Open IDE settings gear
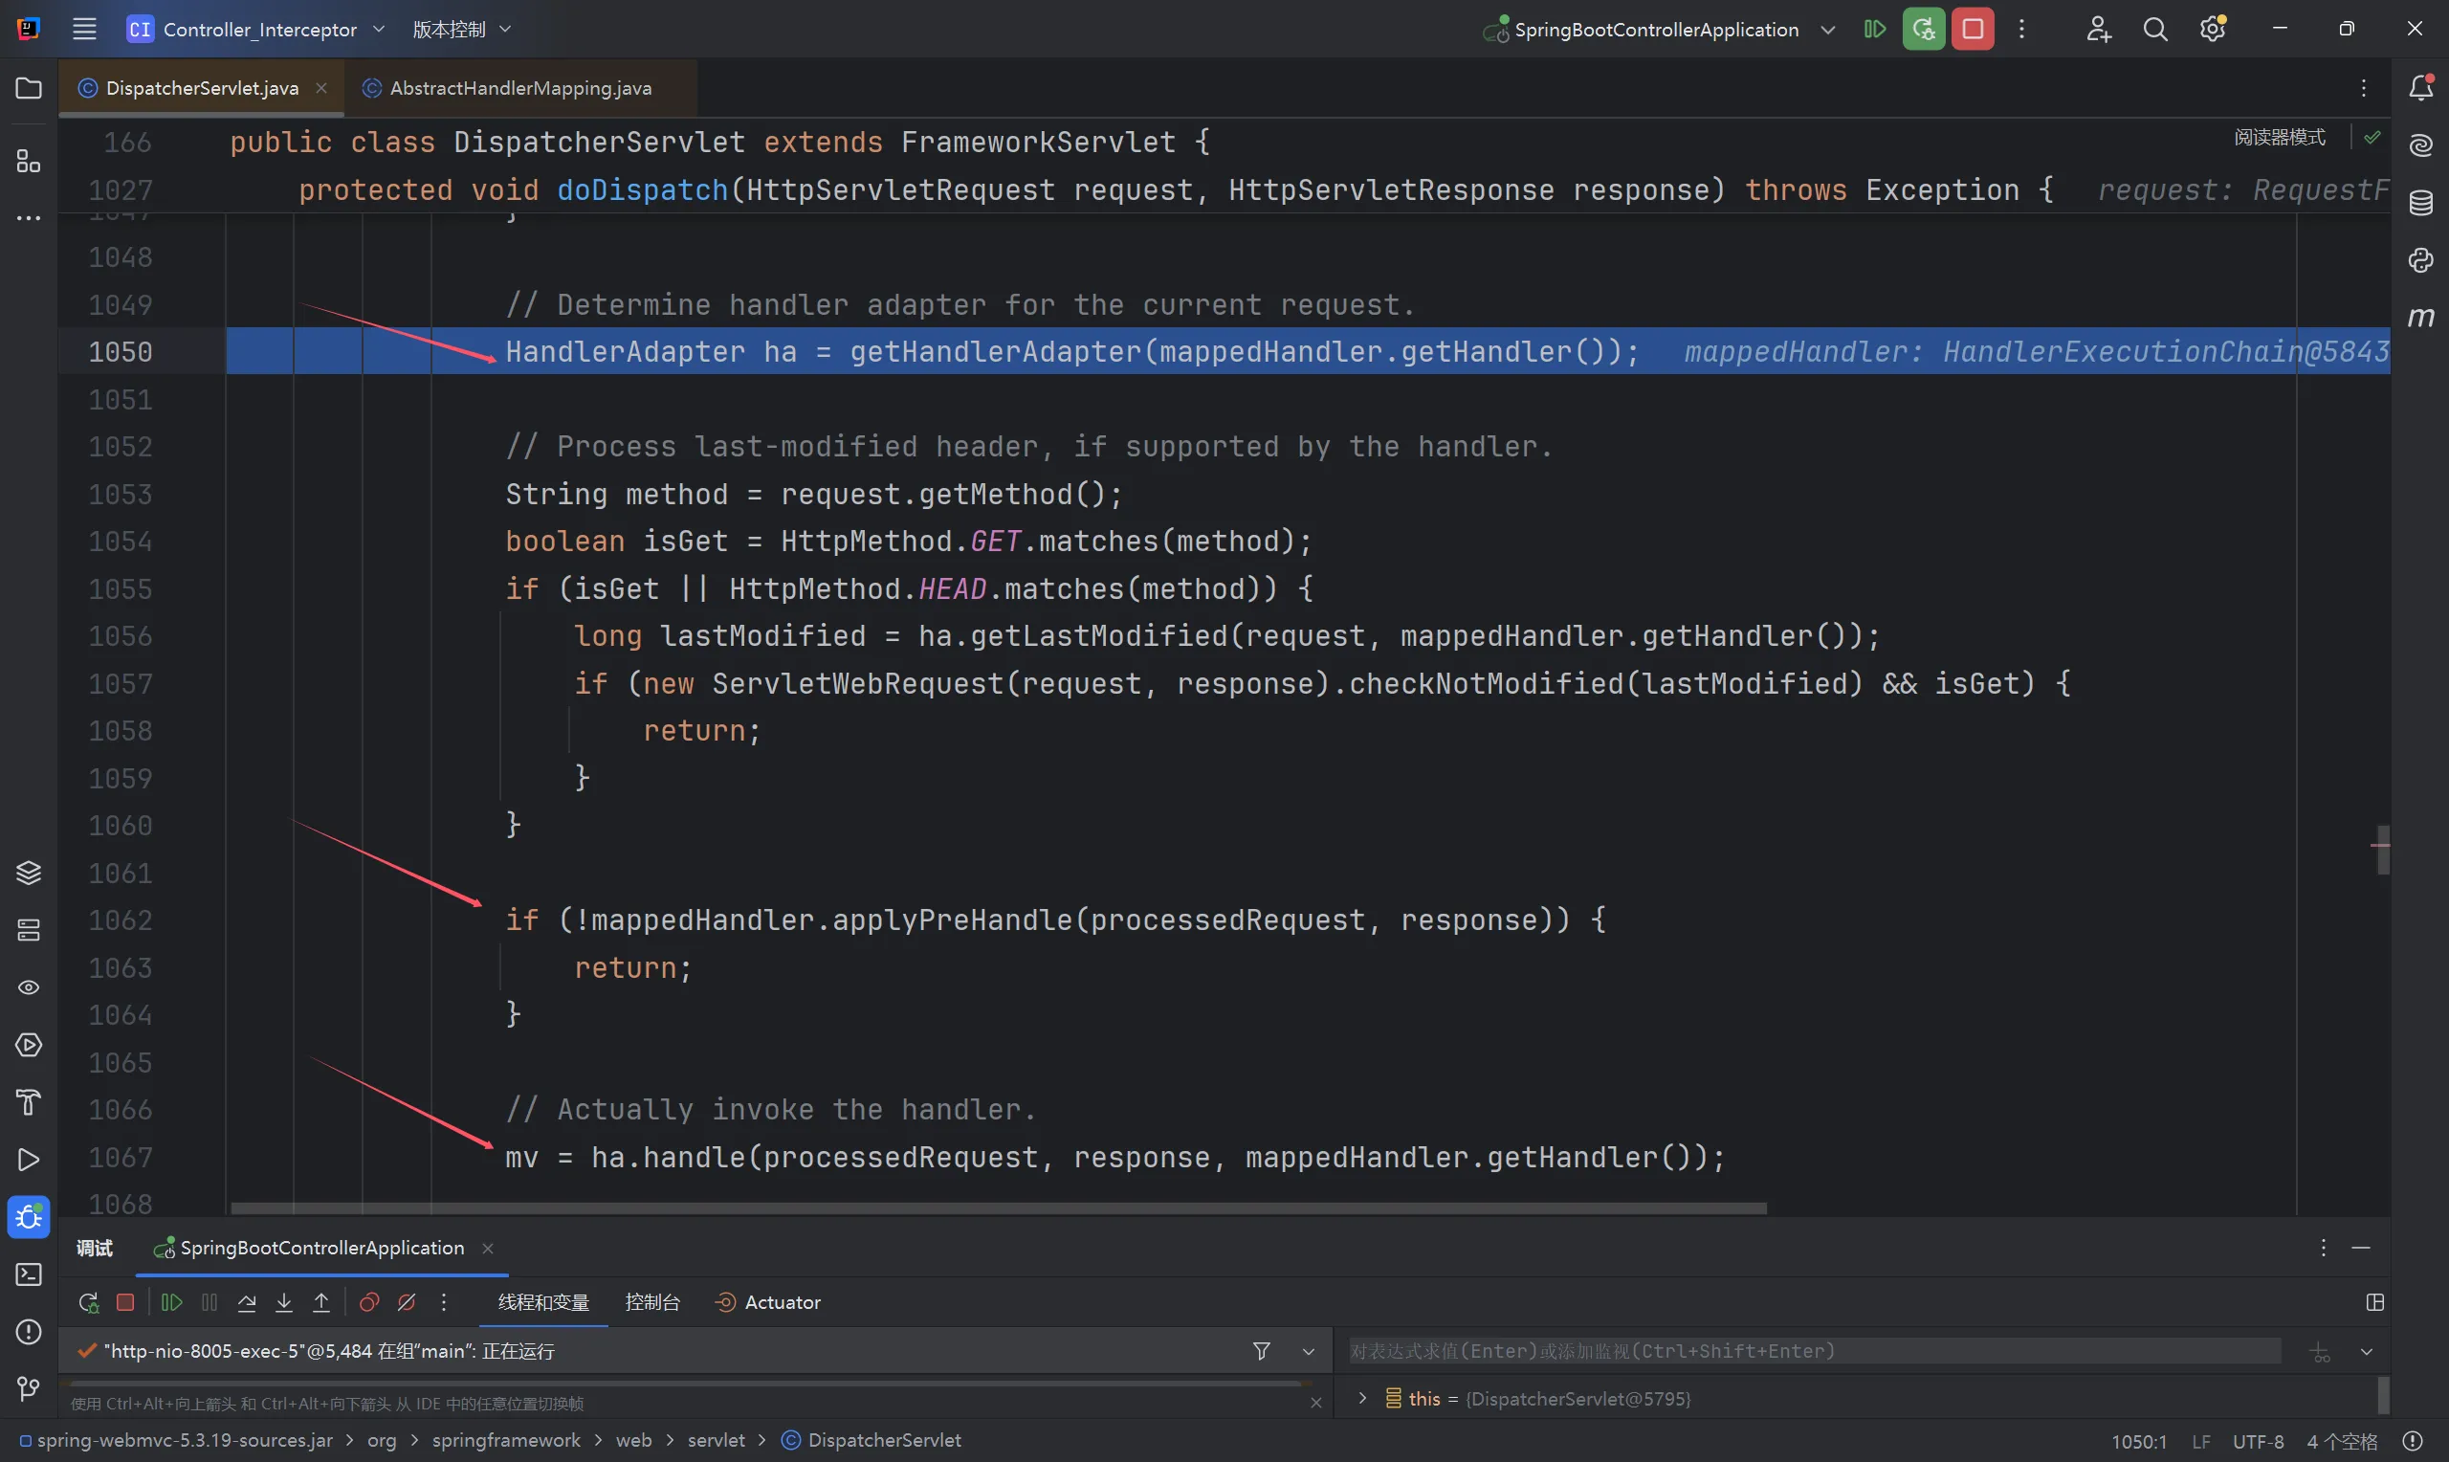 pyautogui.click(x=2213, y=29)
